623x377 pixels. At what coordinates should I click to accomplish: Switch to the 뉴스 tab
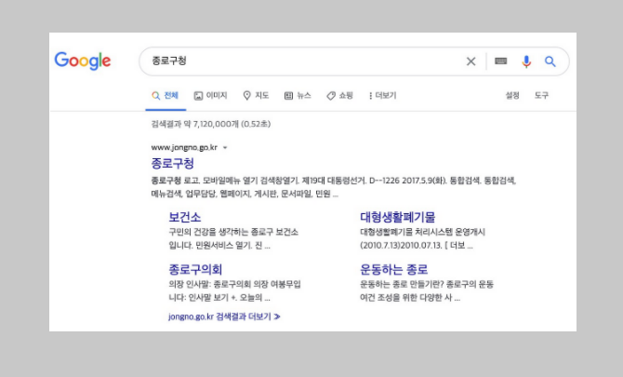(x=298, y=96)
